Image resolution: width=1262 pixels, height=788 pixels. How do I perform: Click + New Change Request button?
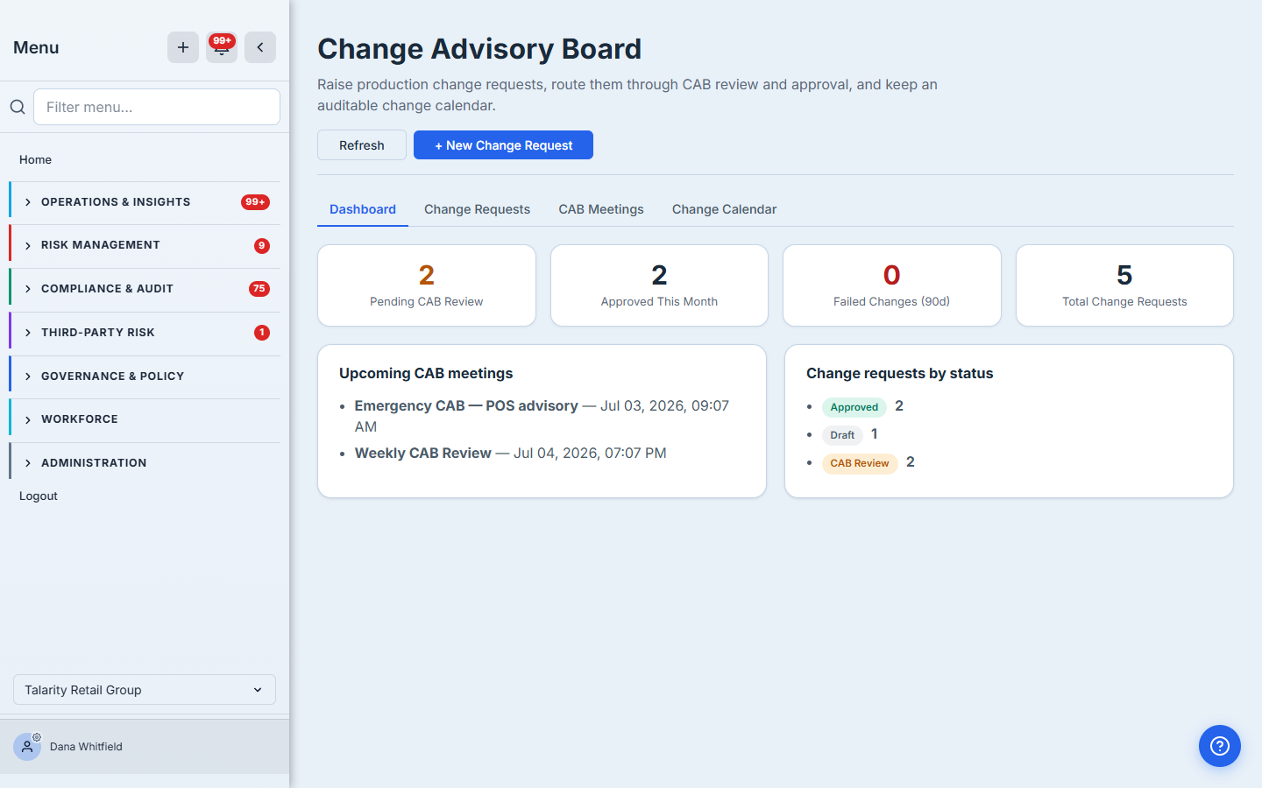click(x=503, y=145)
